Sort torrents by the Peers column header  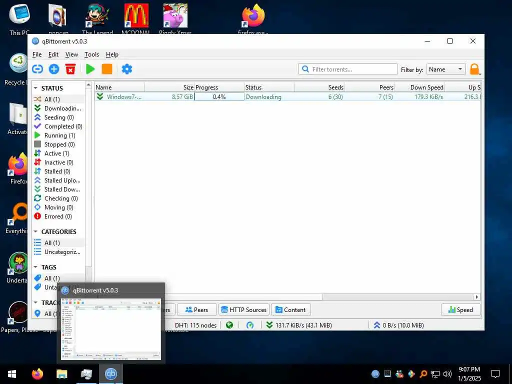coord(369,87)
